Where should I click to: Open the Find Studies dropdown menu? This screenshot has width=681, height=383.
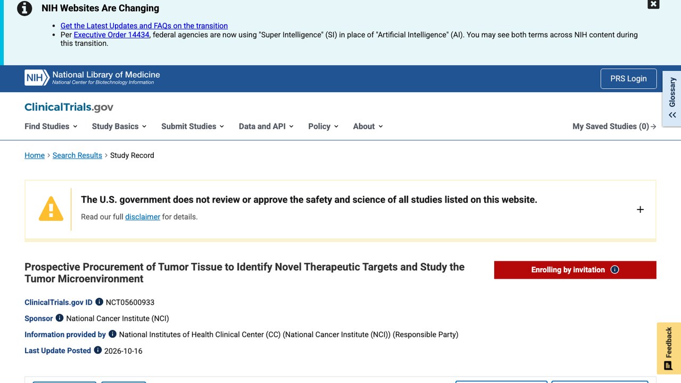point(51,126)
